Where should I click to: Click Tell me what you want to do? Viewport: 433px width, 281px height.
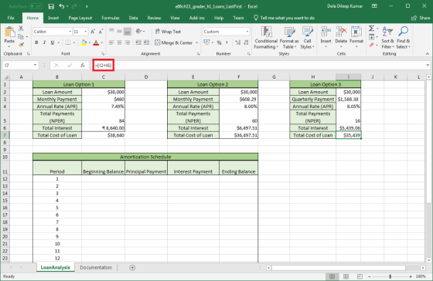(x=285, y=18)
